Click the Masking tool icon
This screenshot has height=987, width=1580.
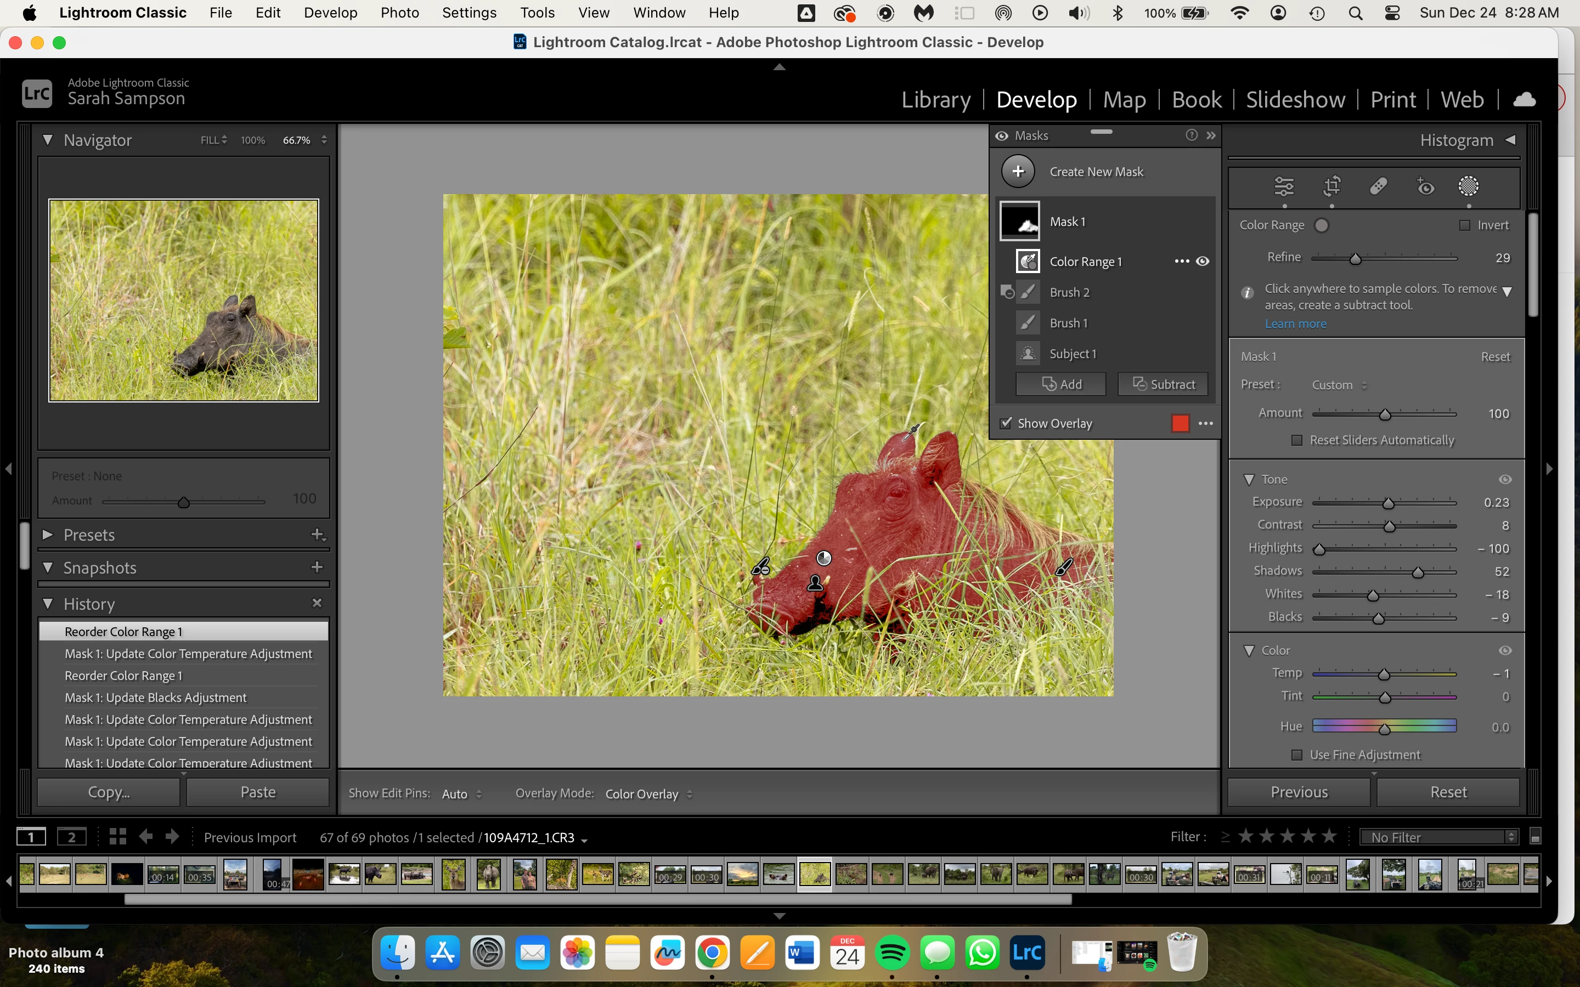click(x=1468, y=186)
